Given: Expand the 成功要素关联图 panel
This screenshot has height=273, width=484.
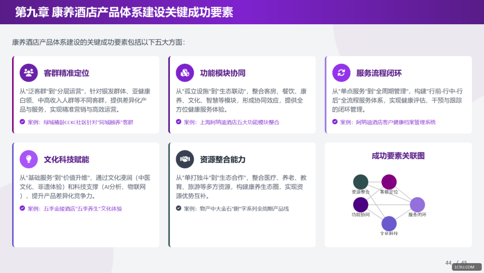Looking at the screenshot, I should 398,194.
